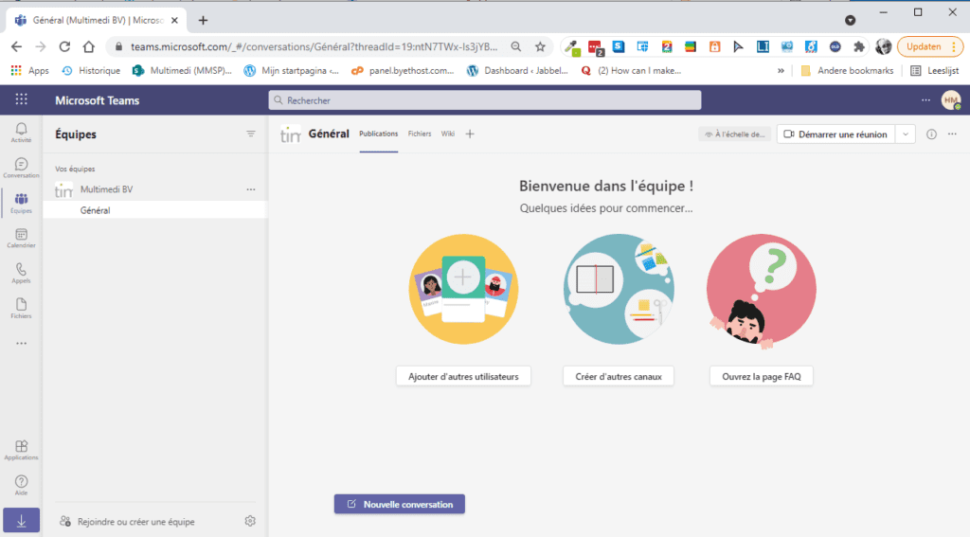Open the Appels section
The height and width of the screenshot is (537, 970).
(x=21, y=274)
